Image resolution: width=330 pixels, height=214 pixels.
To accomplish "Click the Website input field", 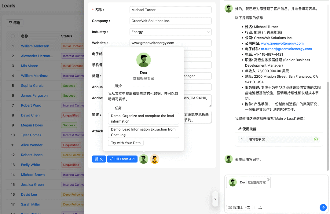I will click(170, 43).
